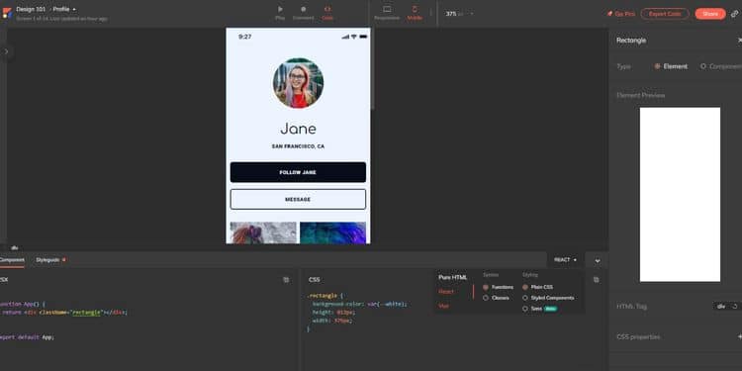Open the REACT framework dropdown
The height and width of the screenshot is (371, 742).
coord(565,260)
